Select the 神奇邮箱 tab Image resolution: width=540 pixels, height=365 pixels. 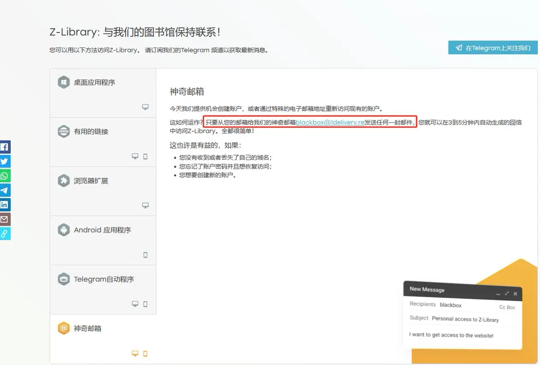tap(88, 328)
